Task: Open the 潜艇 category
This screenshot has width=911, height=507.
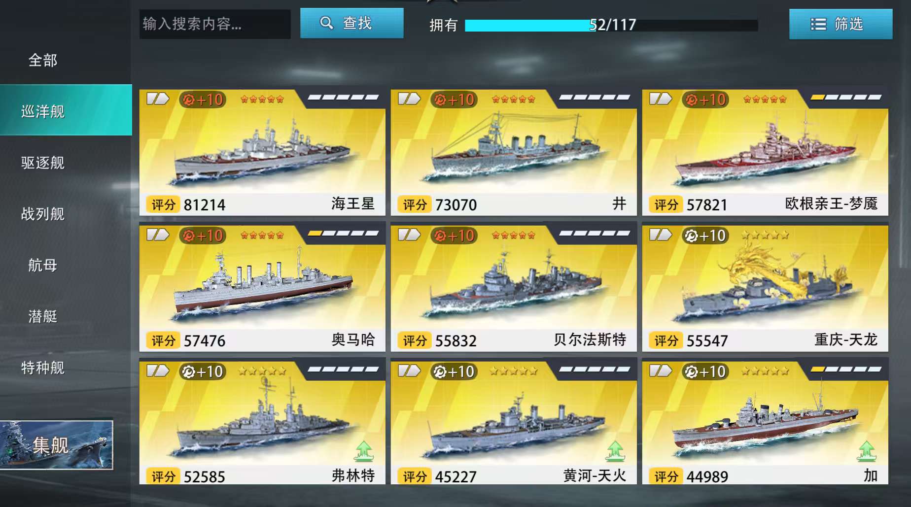Action: coord(43,316)
